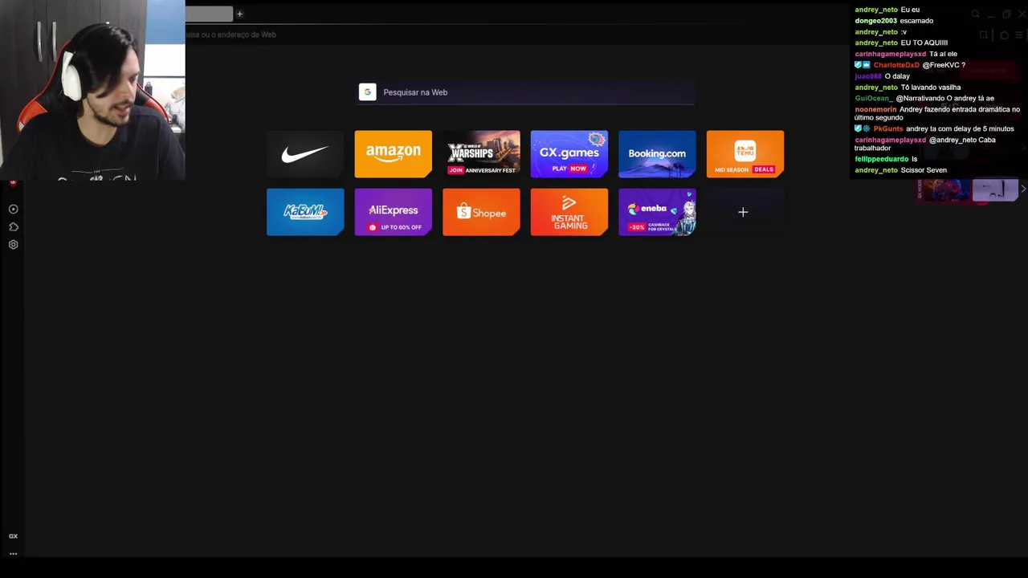Click chat message 'Tô lavando vasilha'
Viewport: 1028px width, 578px height.
click(932, 88)
